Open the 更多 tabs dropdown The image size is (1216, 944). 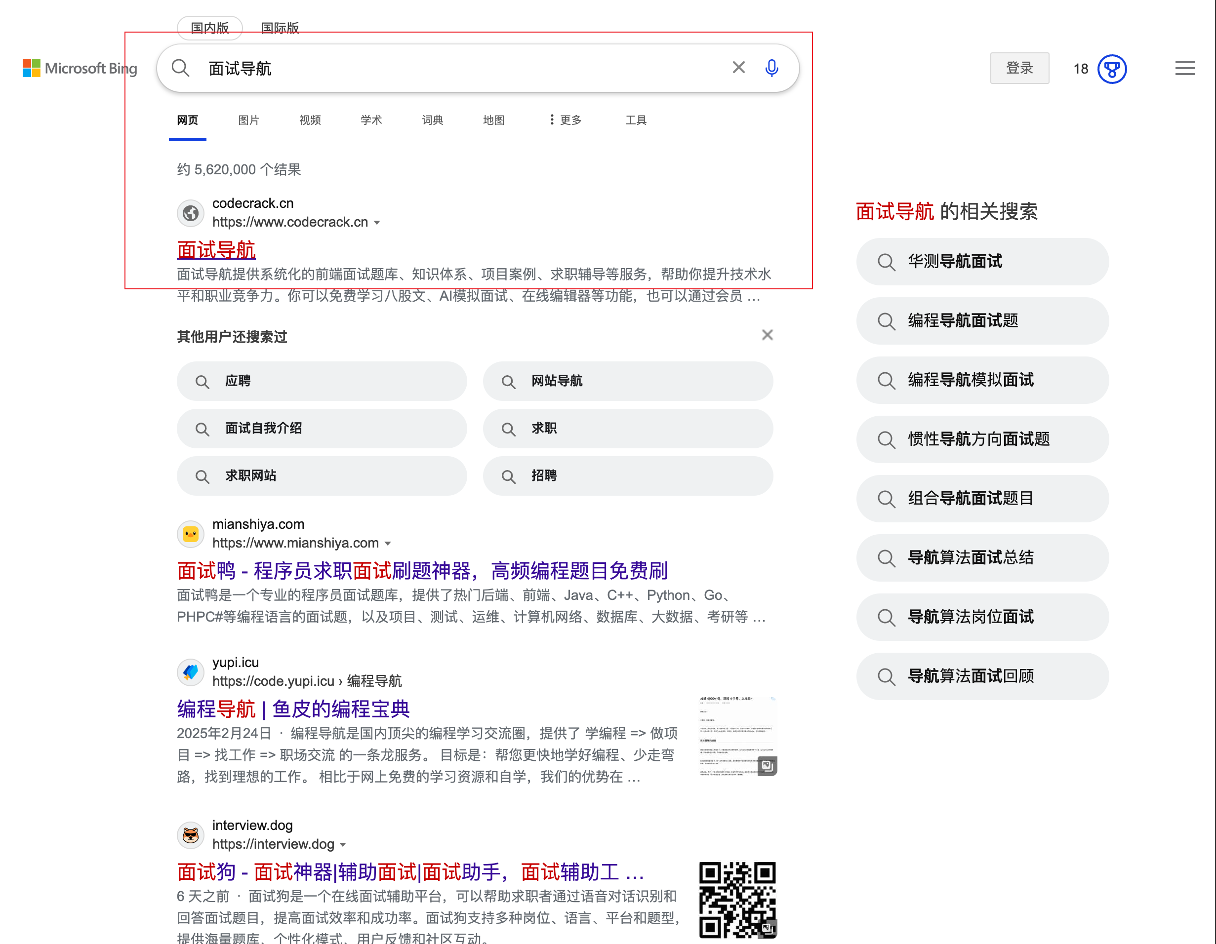(x=565, y=119)
